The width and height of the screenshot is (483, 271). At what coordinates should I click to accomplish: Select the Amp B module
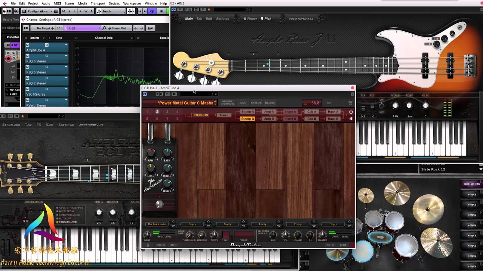[x=269, y=119]
